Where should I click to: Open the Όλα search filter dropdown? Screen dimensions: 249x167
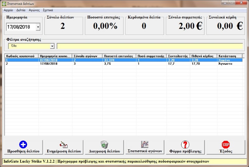pos(52,46)
